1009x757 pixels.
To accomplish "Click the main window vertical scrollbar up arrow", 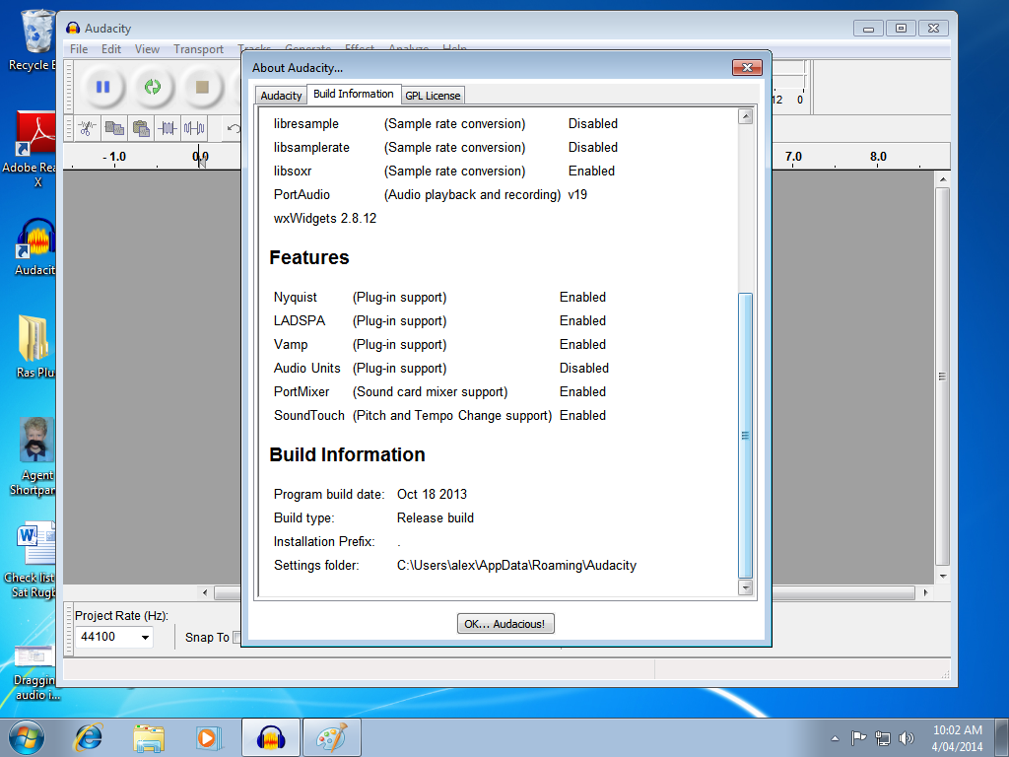I will (x=943, y=179).
